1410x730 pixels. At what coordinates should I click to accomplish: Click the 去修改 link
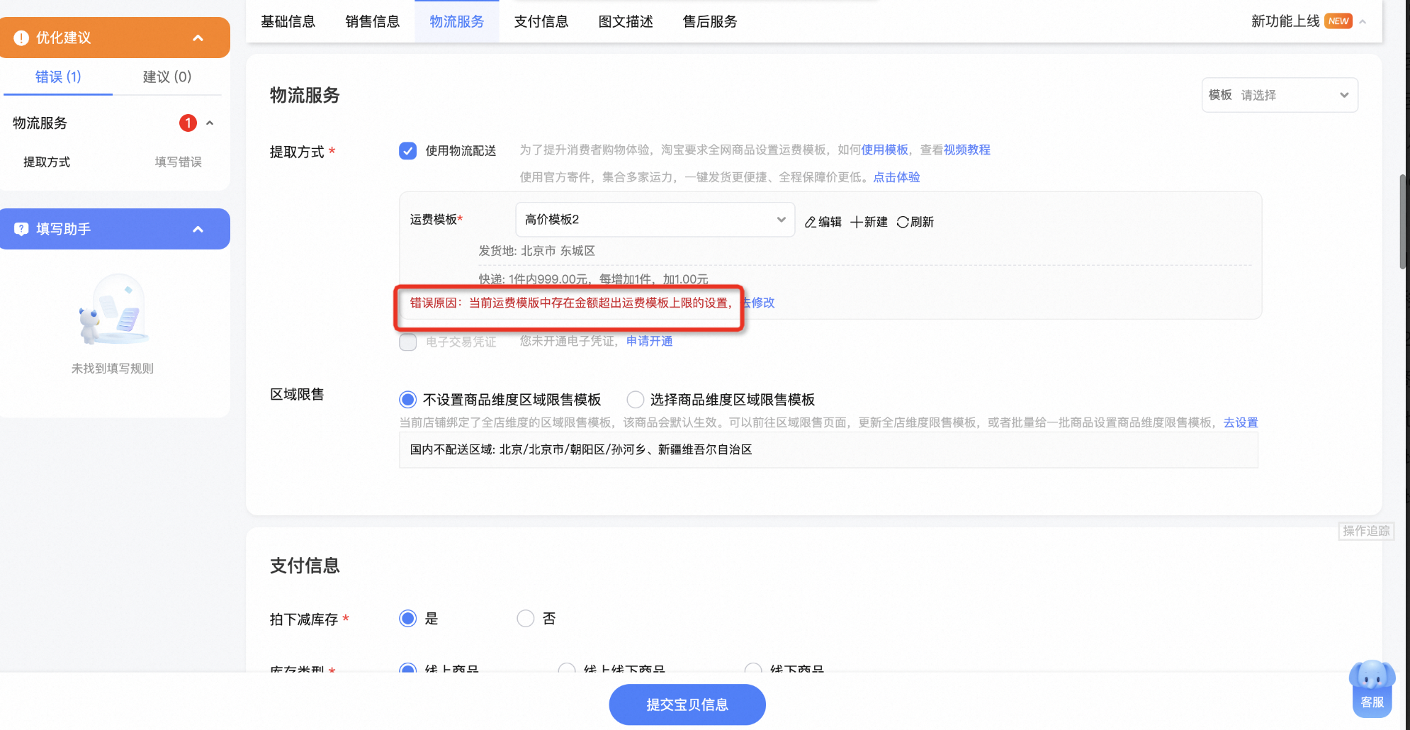[760, 303]
